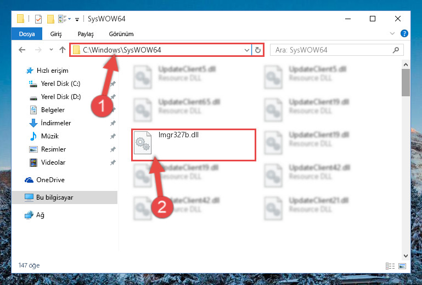Open Yerel Disk (C:) in the sidebar
The width and height of the screenshot is (422, 285).
(x=60, y=84)
